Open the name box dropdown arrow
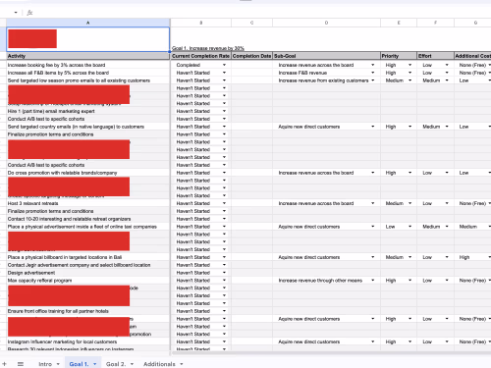Image resolution: width=491 pixels, height=368 pixels. 16,13
